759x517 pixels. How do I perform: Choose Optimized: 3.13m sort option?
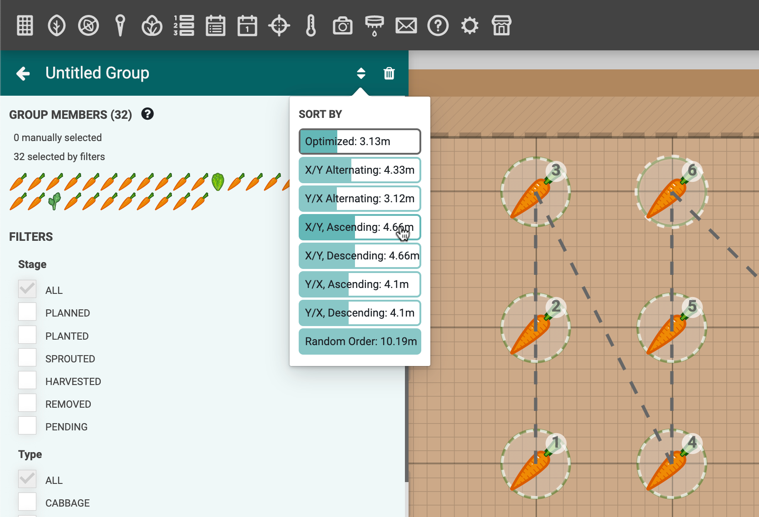(360, 141)
